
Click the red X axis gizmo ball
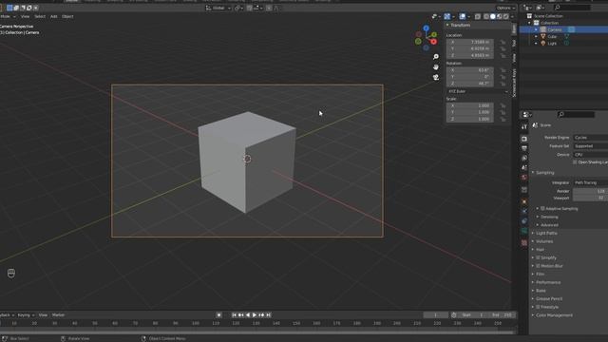(x=433, y=42)
